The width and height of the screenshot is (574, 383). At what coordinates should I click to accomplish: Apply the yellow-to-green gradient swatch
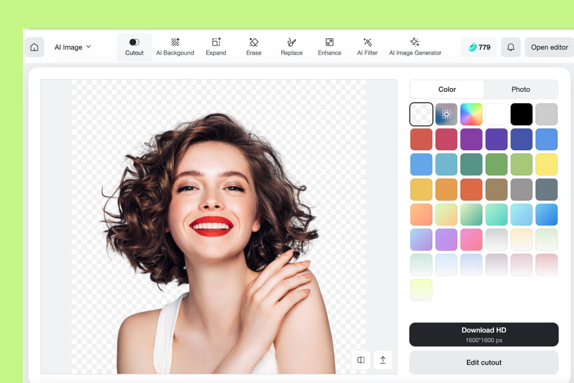tap(446, 214)
